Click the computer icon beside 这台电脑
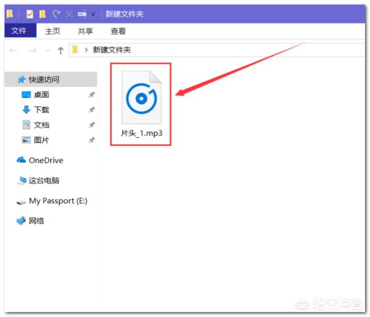 [x=22, y=180]
